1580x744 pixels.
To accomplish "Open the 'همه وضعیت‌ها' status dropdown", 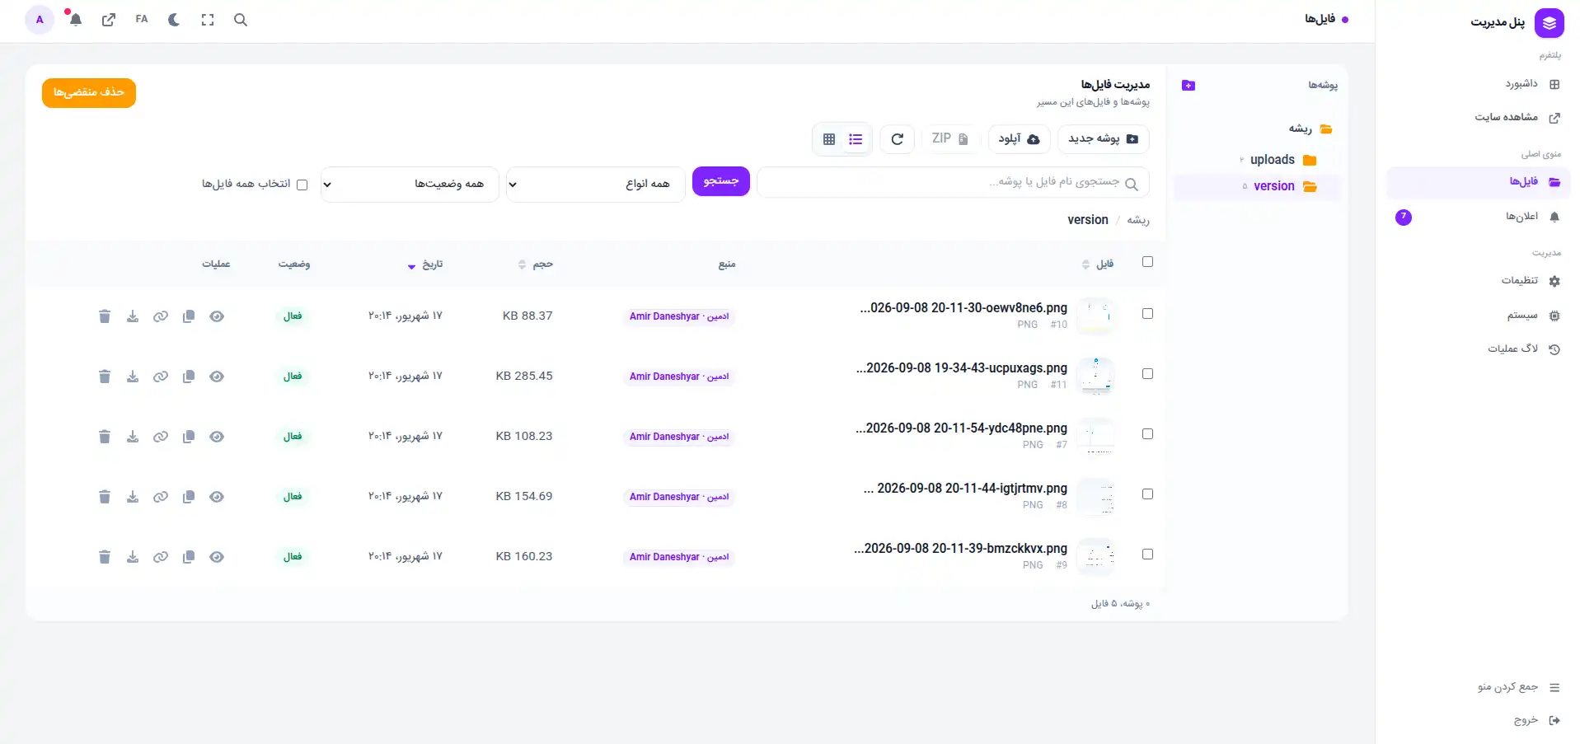I will coord(410,184).
